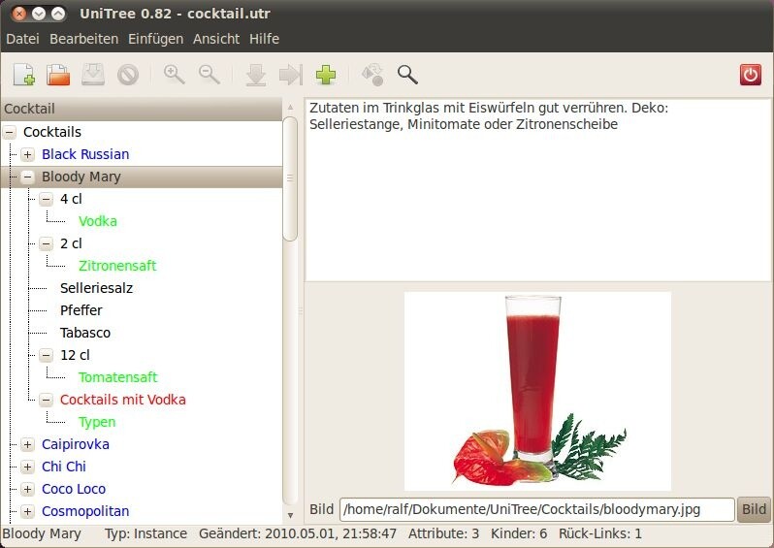Image resolution: width=774 pixels, height=548 pixels.
Task: Click the grey diamond shapes toolbar icon
Action: 372,75
